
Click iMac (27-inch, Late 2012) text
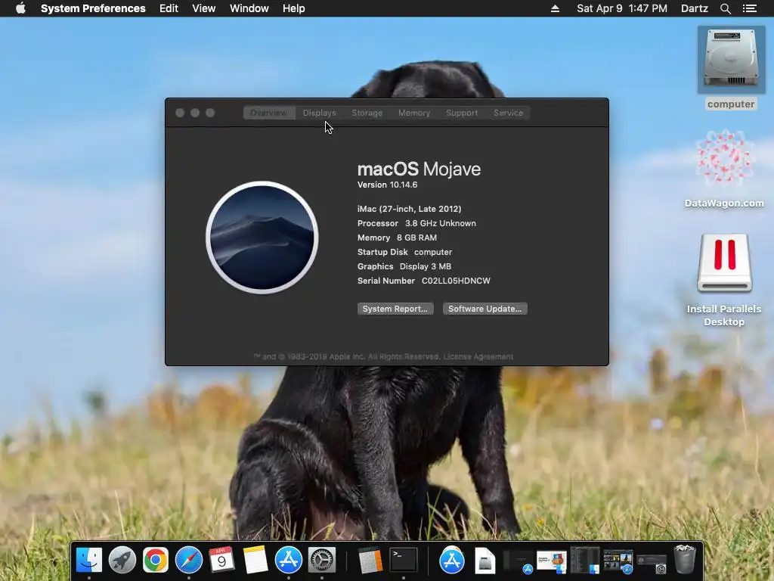(x=409, y=209)
